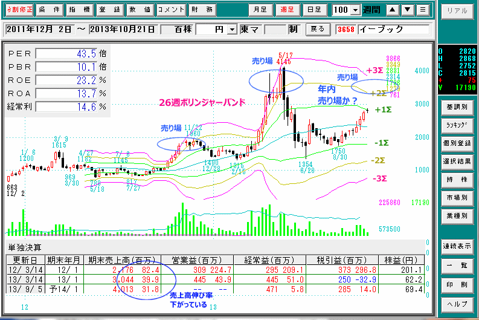Click the 税引益(百万) column header

pos(342,260)
